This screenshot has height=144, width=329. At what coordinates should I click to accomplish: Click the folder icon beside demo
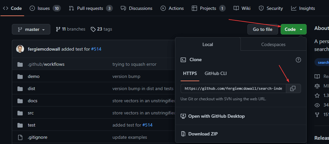20,77
